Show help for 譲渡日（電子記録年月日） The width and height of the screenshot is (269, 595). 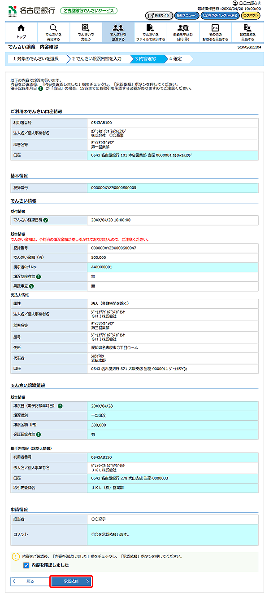point(60,406)
